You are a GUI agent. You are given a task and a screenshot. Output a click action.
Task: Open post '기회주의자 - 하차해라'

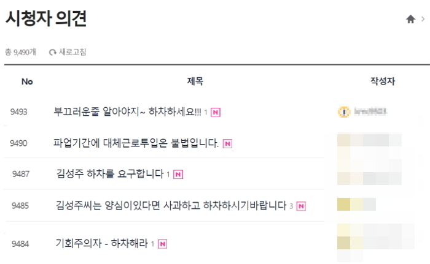coord(101,243)
